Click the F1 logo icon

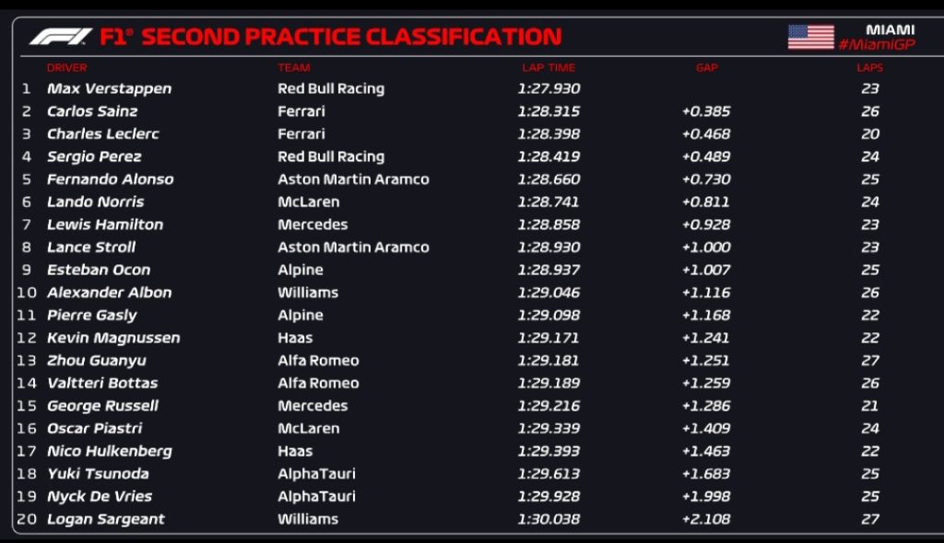tap(61, 37)
